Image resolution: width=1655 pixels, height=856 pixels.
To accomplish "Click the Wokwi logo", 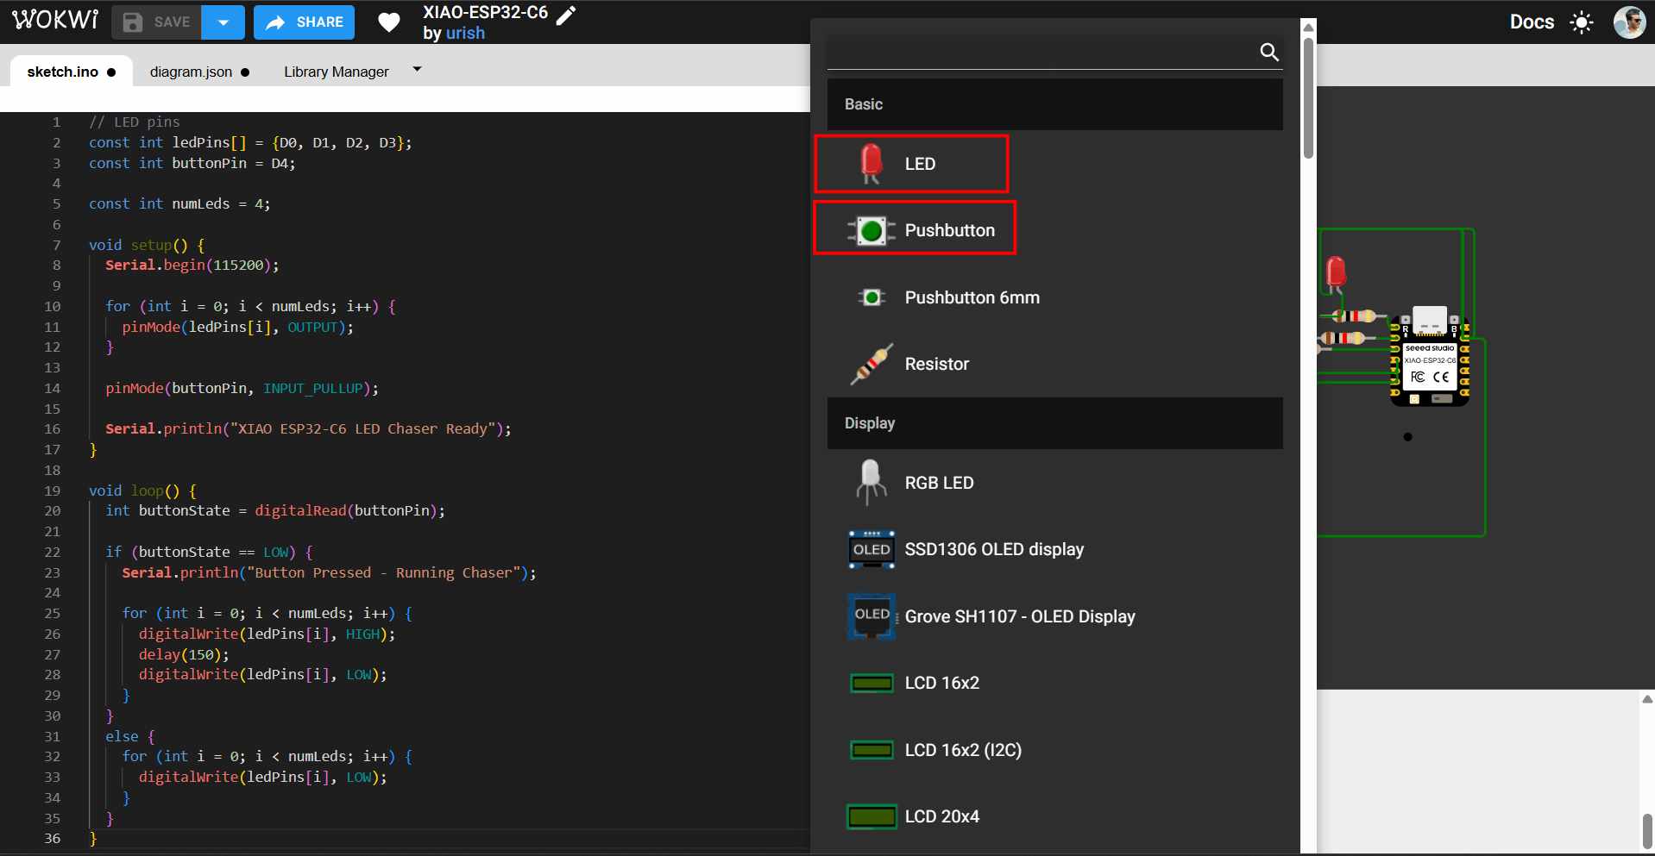I will click(x=56, y=21).
